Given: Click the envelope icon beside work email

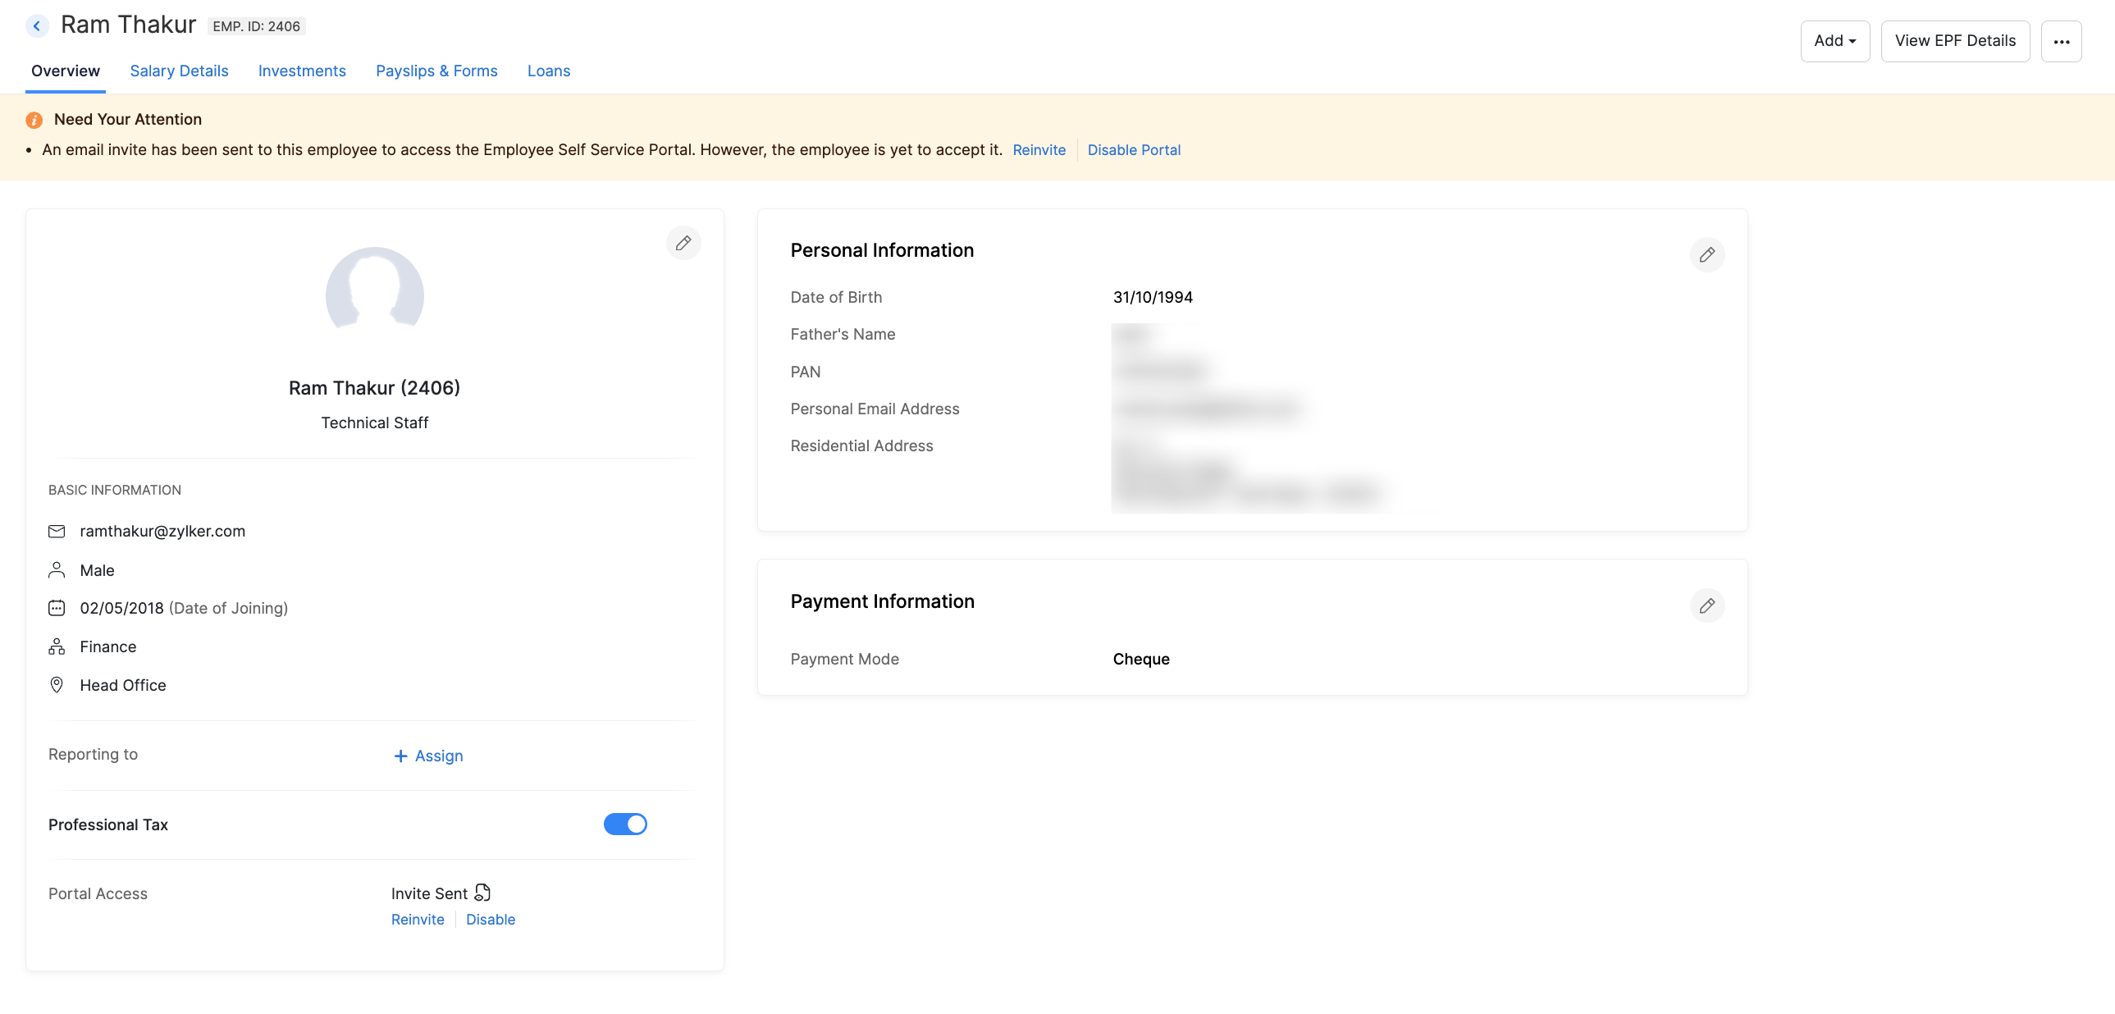Looking at the screenshot, I should (x=57, y=532).
